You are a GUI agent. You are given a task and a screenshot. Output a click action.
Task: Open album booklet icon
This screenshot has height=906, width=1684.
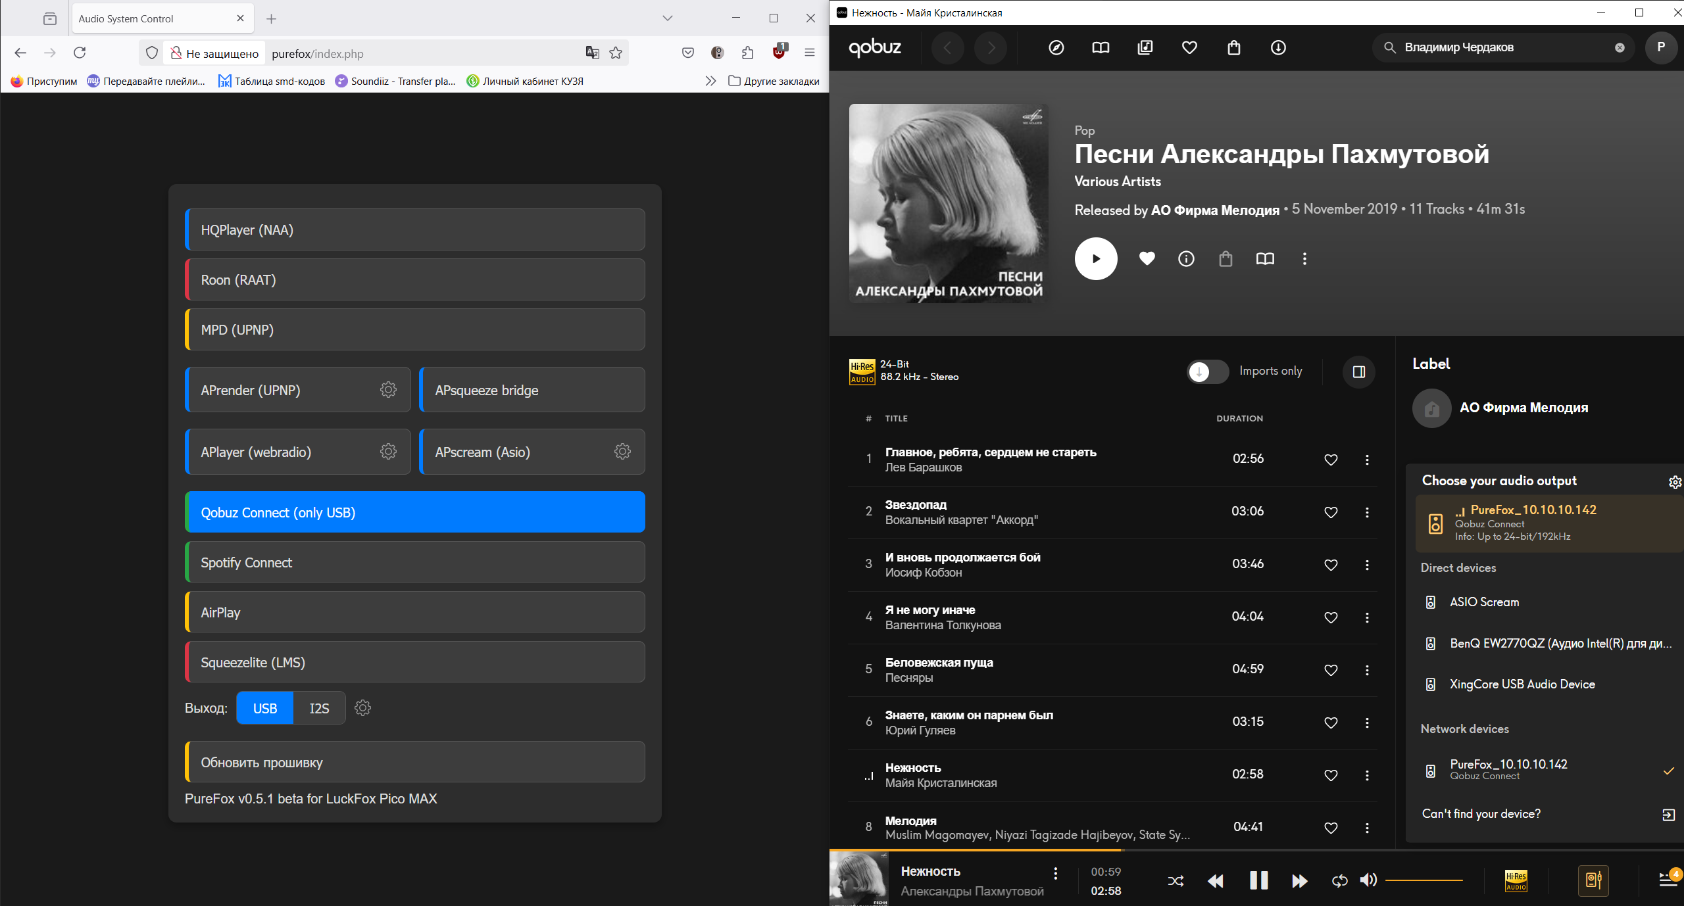point(1265,258)
